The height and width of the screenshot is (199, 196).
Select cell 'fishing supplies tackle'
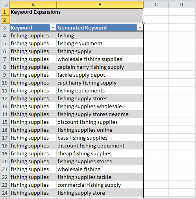(100, 177)
